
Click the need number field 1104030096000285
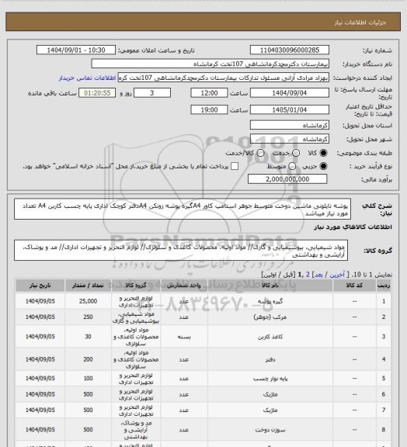pyautogui.click(x=290, y=50)
